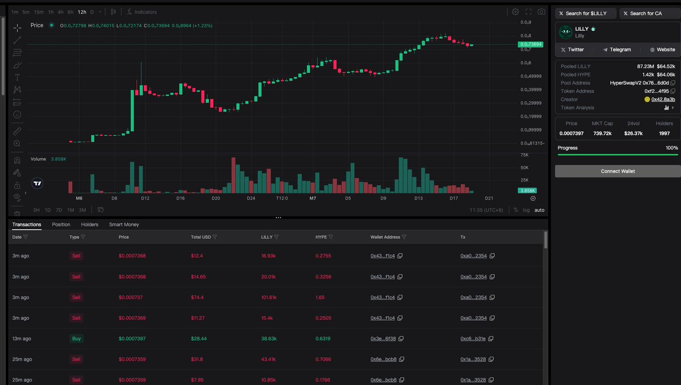The height and width of the screenshot is (385, 681).
Task: Filter transactions by Wallet Address
Action: pyautogui.click(x=404, y=237)
